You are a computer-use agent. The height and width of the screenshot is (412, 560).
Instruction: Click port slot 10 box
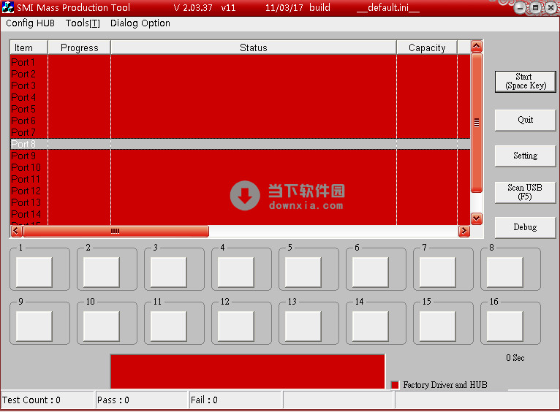click(x=102, y=326)
